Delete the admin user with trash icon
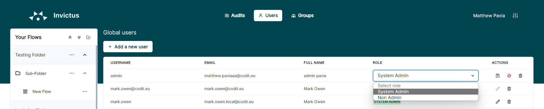544x109 pixels. point(520,76)
